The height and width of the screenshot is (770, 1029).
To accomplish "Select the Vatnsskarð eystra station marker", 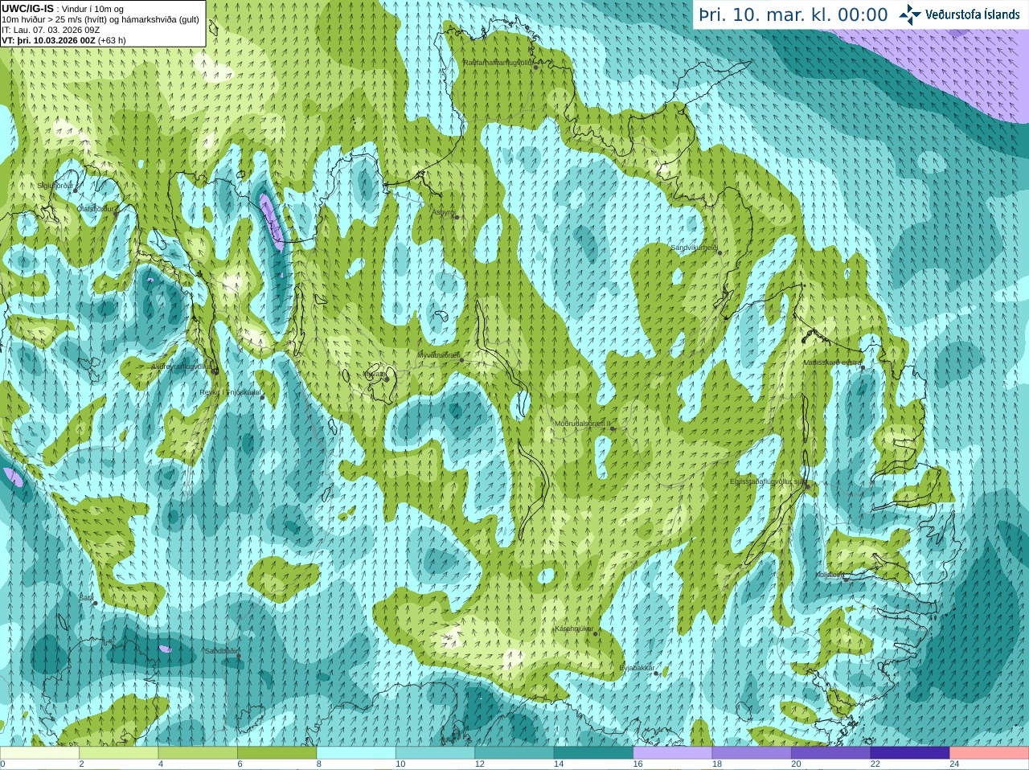I will coord(863,368).
